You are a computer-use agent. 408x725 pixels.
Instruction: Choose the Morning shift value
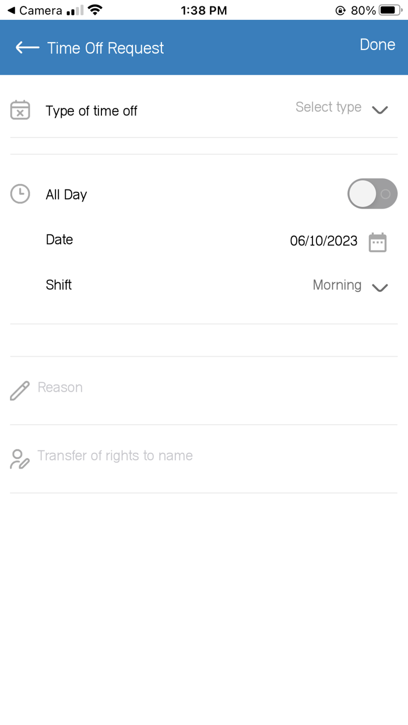coord(337,285)
